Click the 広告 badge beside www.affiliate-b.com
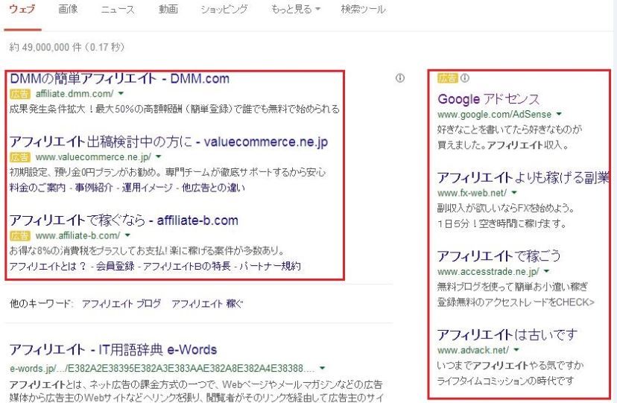 pyautogui.click(x=20, y=235)
